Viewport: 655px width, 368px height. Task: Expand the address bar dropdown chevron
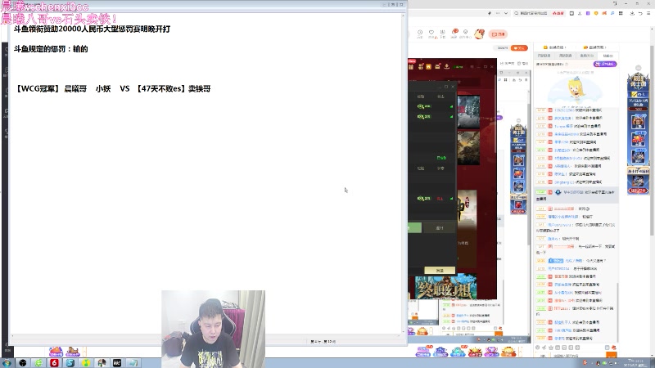pyautogui.click(x=506, y=13)
